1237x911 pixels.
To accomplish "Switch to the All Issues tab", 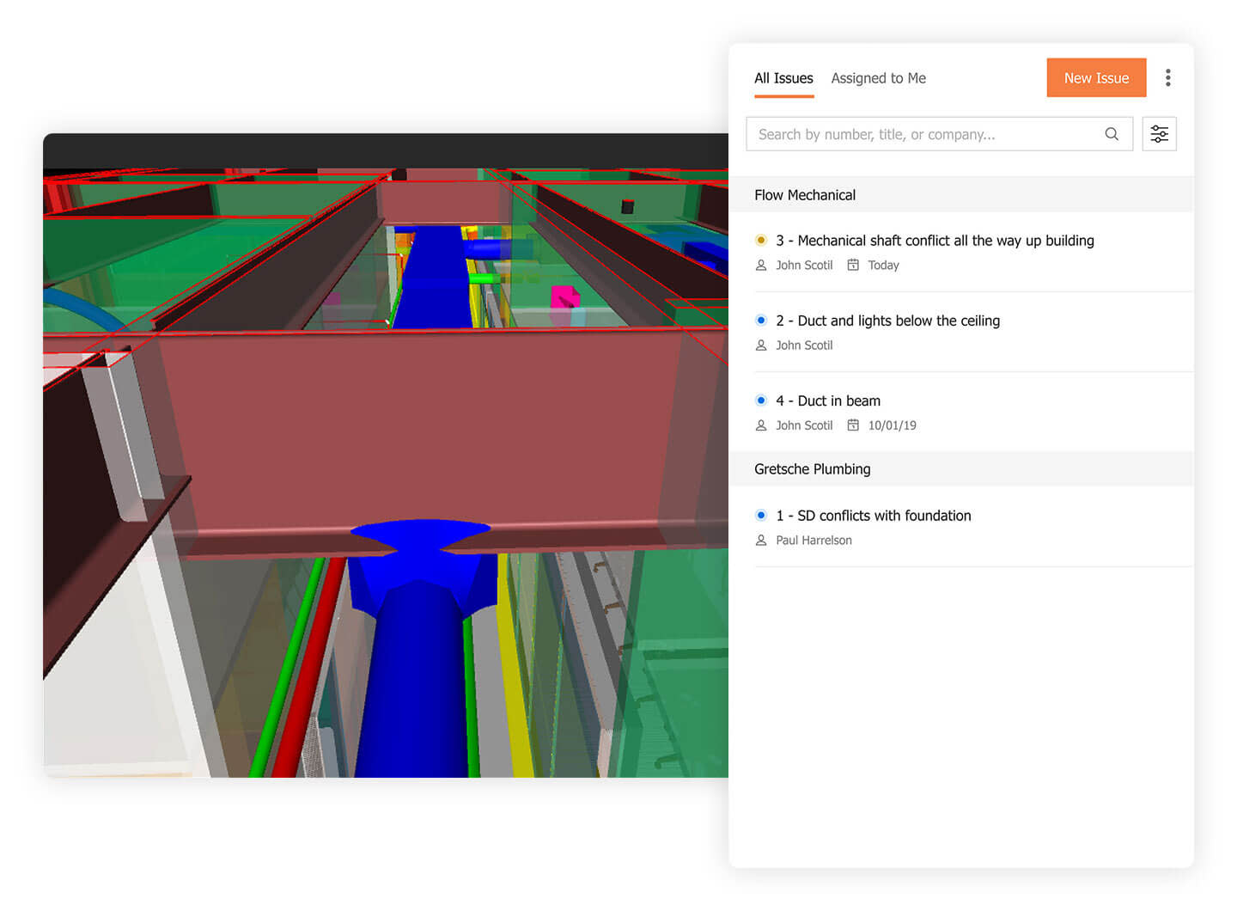I will click(x=783, y=79).
